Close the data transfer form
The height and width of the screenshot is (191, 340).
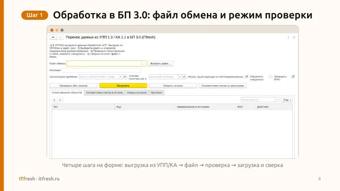(x=294, y=37)
